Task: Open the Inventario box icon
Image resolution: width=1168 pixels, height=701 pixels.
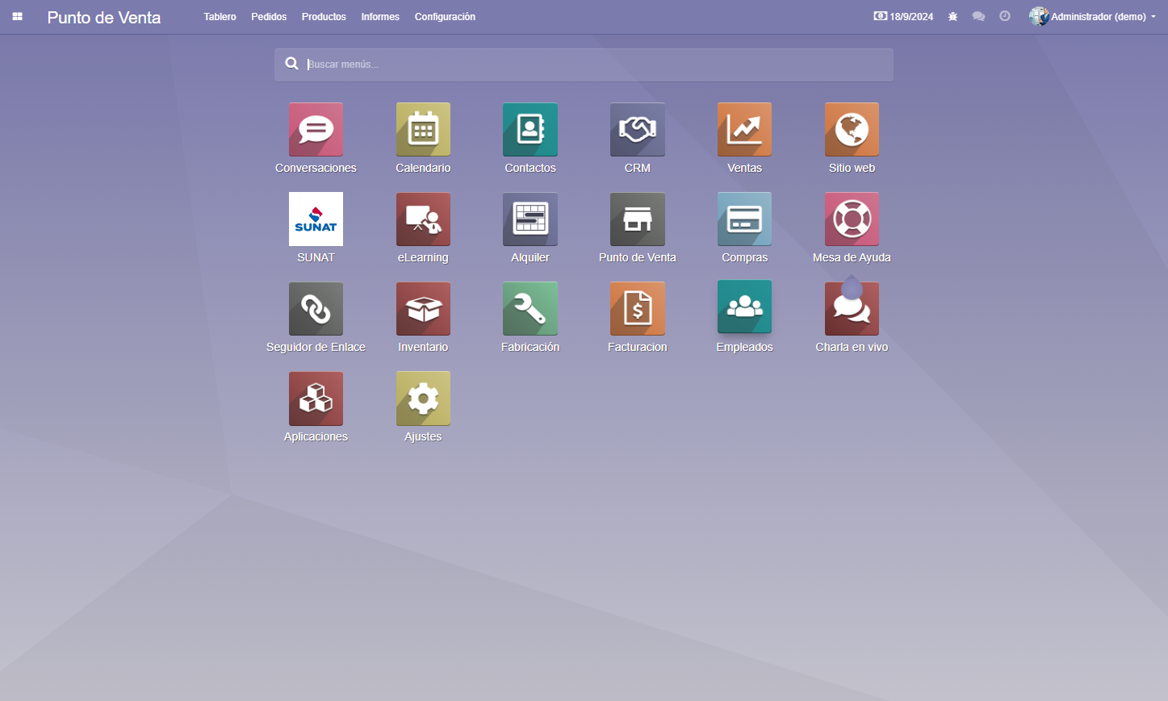Action: [x=423, y=308]
